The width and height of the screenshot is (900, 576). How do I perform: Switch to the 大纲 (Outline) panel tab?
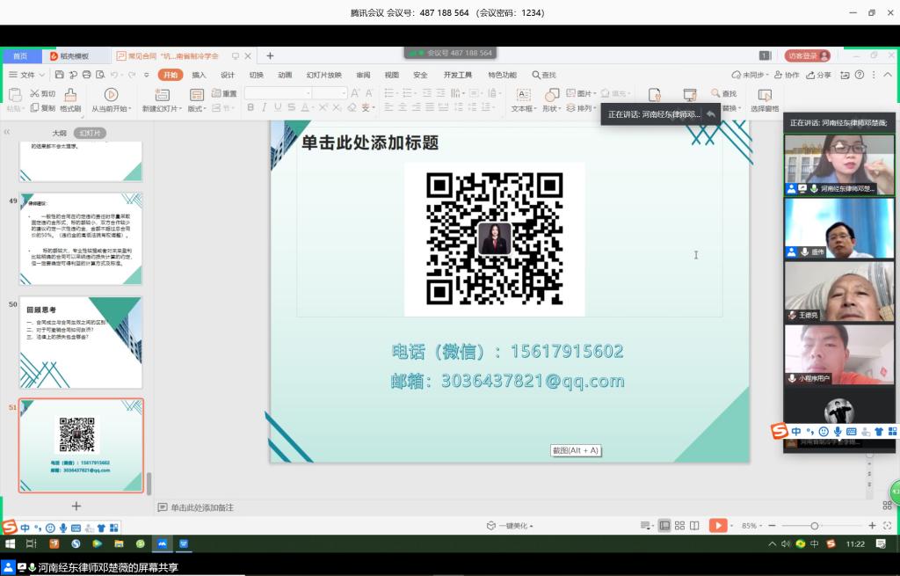(59, 133)
